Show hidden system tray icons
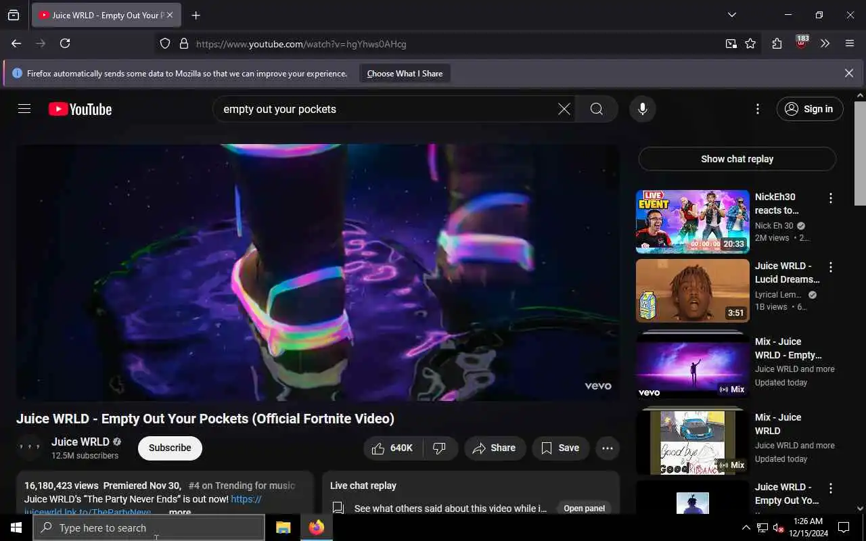 [x=746, y=527]
